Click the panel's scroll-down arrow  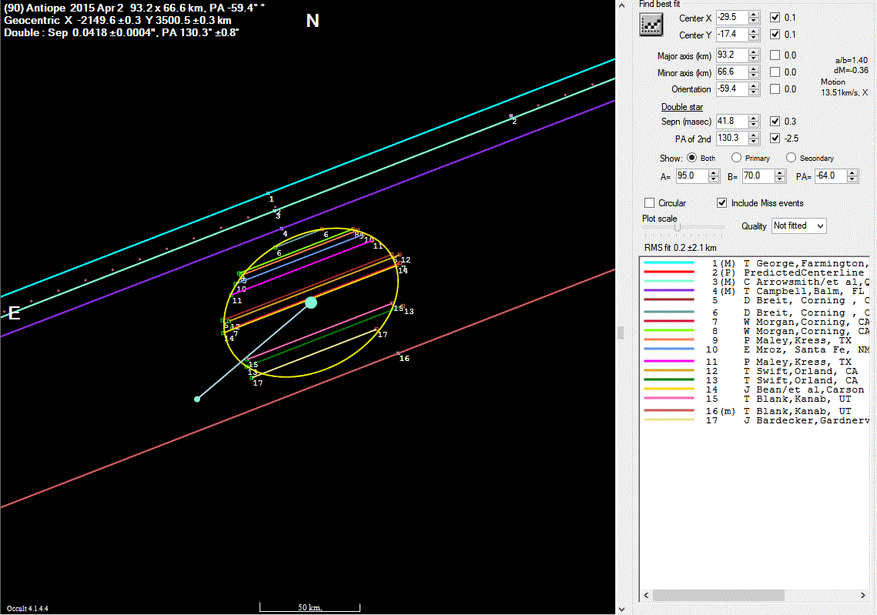(621, 610)
